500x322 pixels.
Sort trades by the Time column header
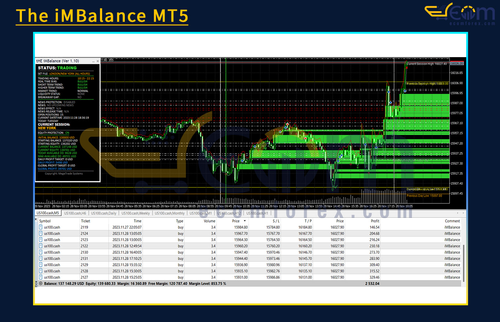pos(137,221)
